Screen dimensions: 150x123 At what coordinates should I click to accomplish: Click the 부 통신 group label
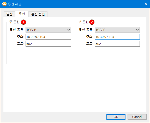[83, 22]
